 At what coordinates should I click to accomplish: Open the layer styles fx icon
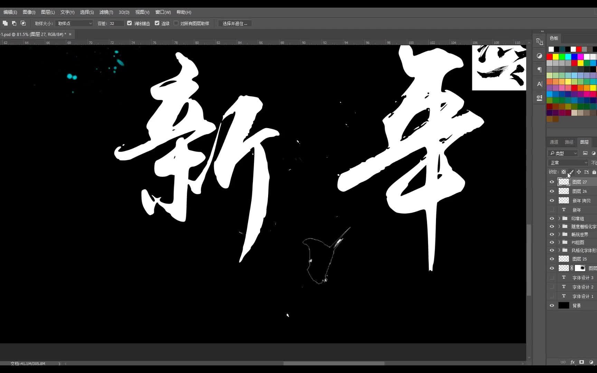click(572, 362)
